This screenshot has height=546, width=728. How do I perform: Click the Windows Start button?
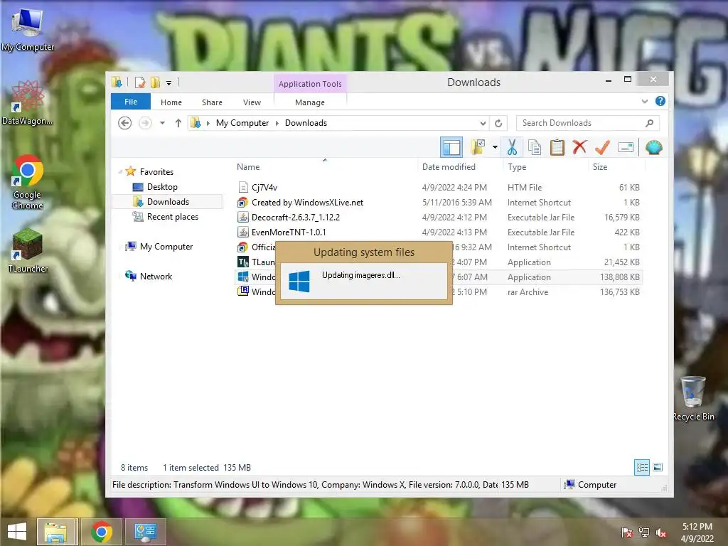[17, 532]
